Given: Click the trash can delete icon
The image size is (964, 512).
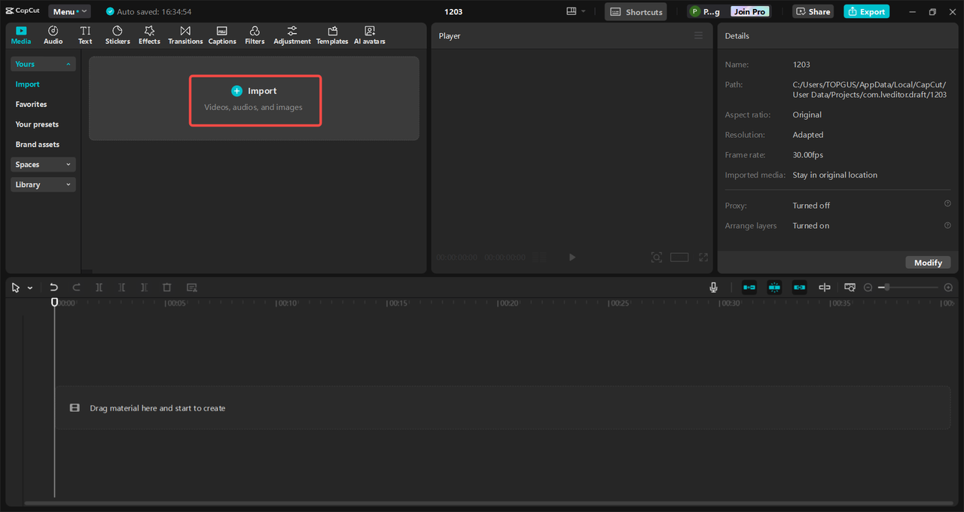Looking at the screenshot, I should [x=167, y=288].
